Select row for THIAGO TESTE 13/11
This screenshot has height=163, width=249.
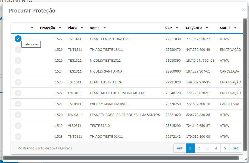18,49
